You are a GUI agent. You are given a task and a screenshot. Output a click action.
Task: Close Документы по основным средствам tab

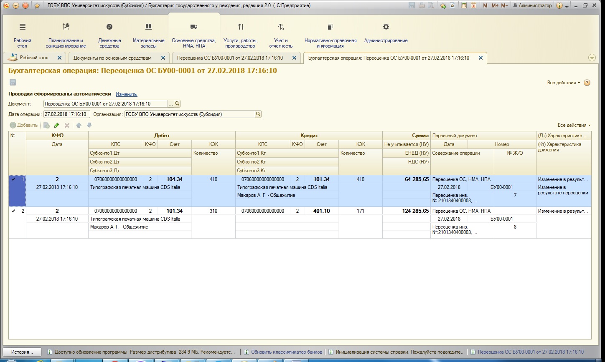click(x=163, y=58)
